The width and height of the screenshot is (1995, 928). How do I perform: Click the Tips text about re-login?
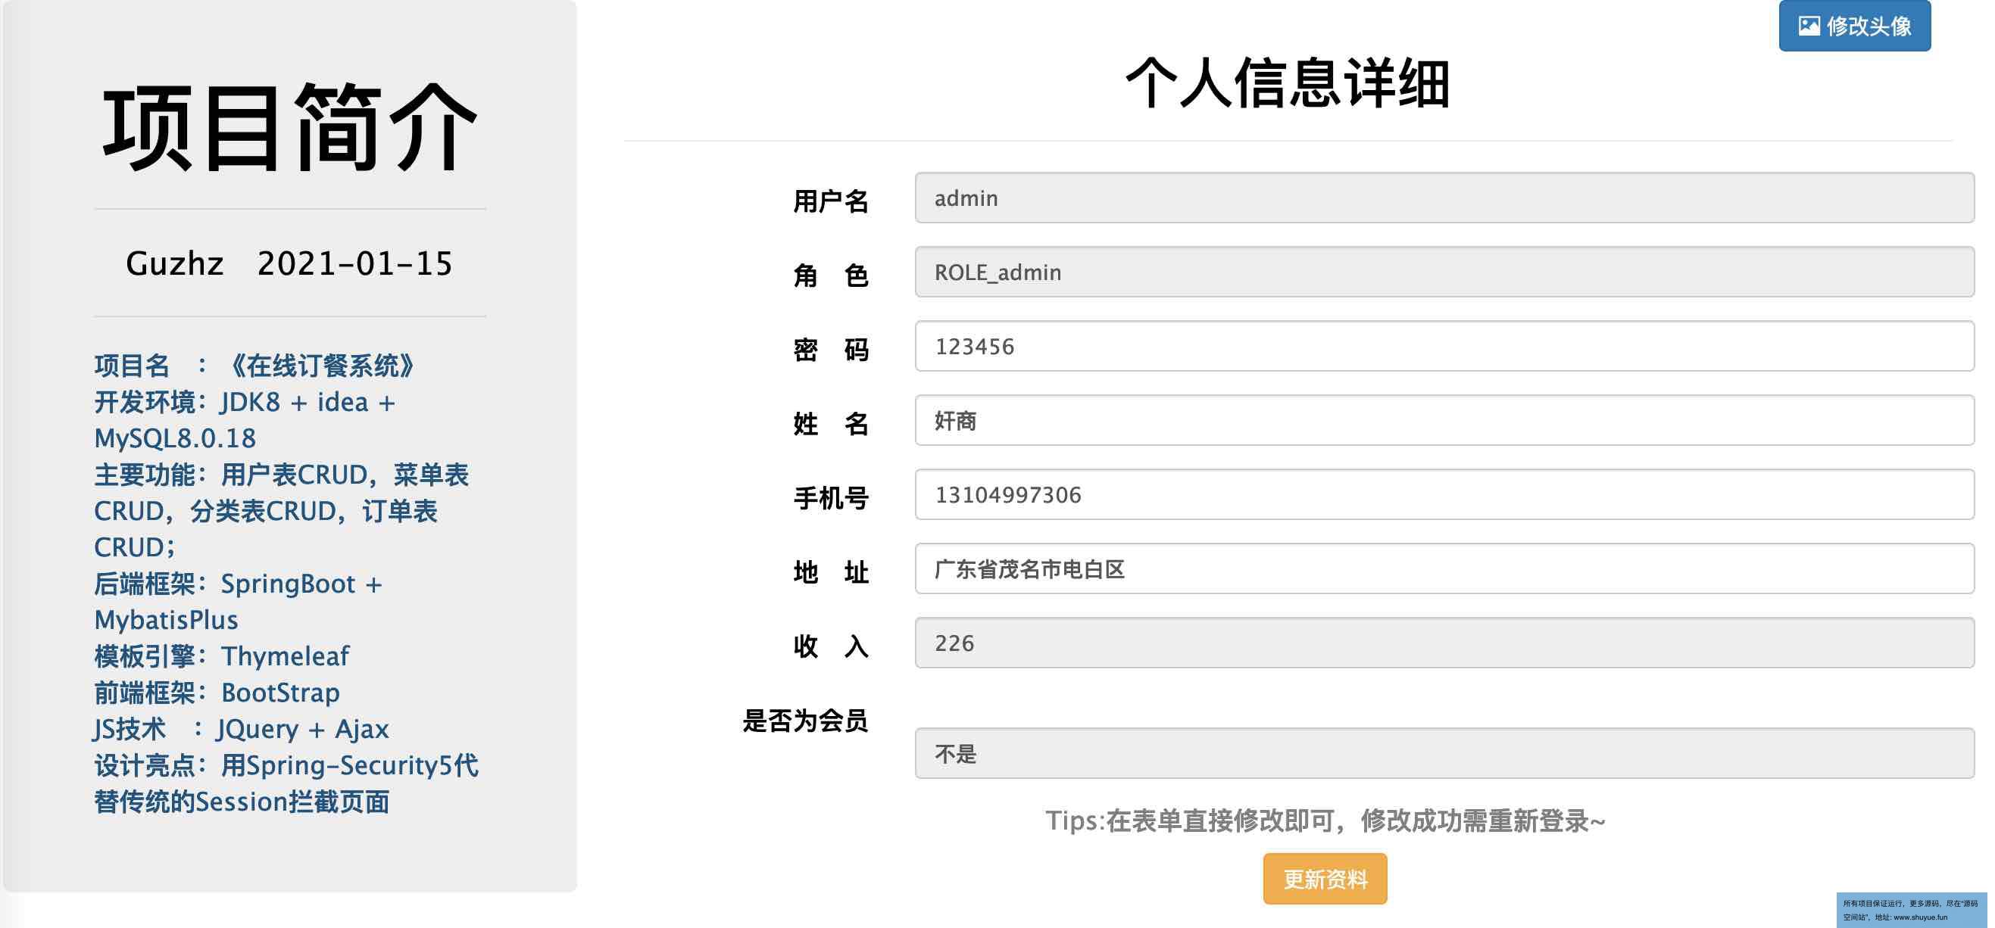[x=1325, y=821]
